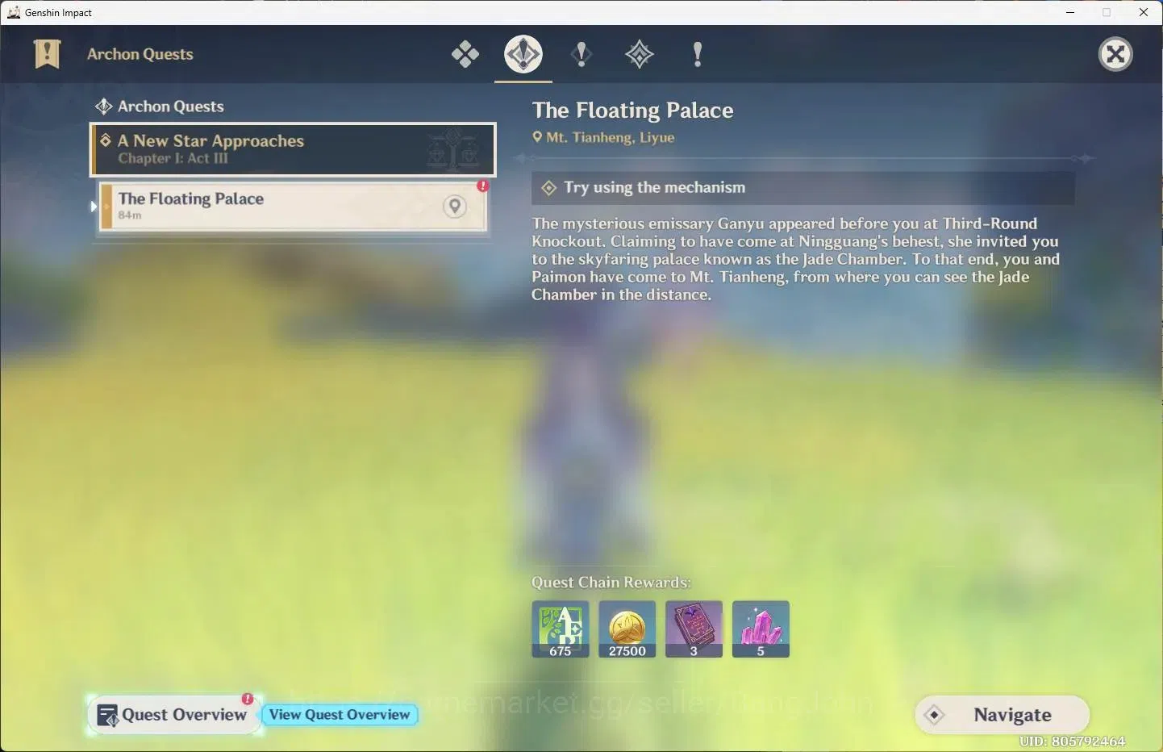View Adventure EXP reward 675
Image resolution: width=1163 pixels, height=752 pixels.
(561, 629)
